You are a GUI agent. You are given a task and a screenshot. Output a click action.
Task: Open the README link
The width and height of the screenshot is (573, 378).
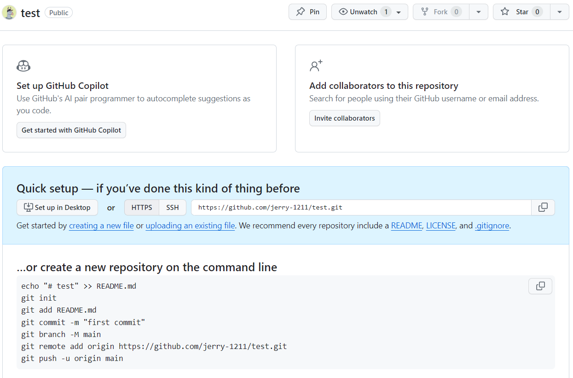pyautogui.click(x=406, y=226)
